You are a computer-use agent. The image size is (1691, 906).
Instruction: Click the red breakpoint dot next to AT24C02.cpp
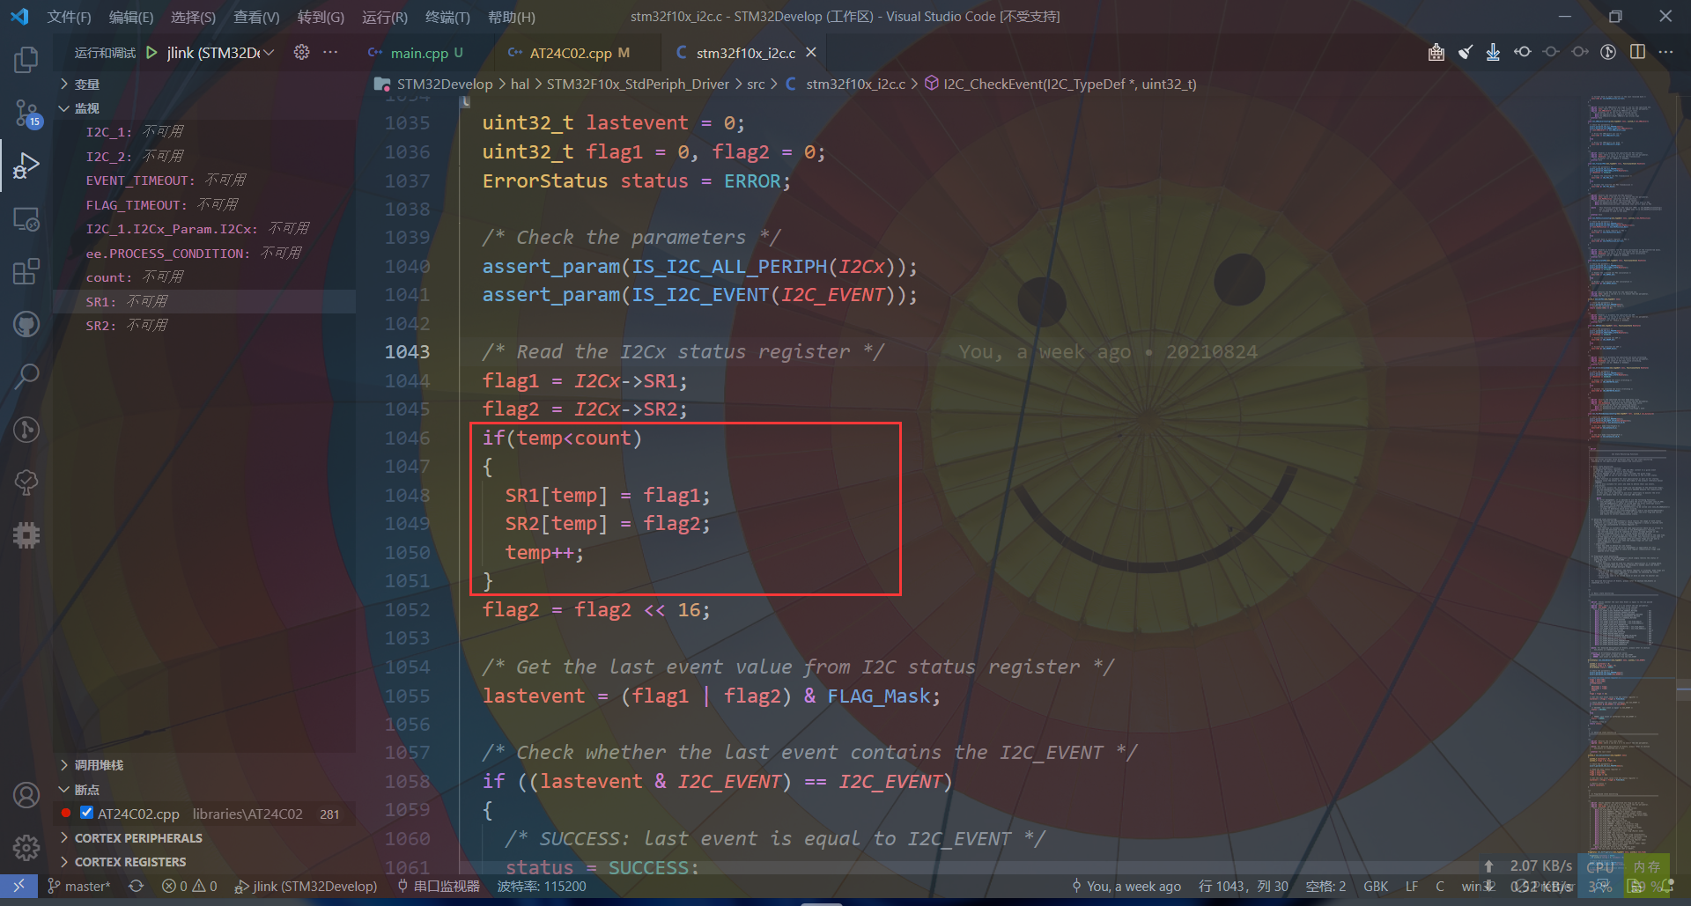[66, 813]
